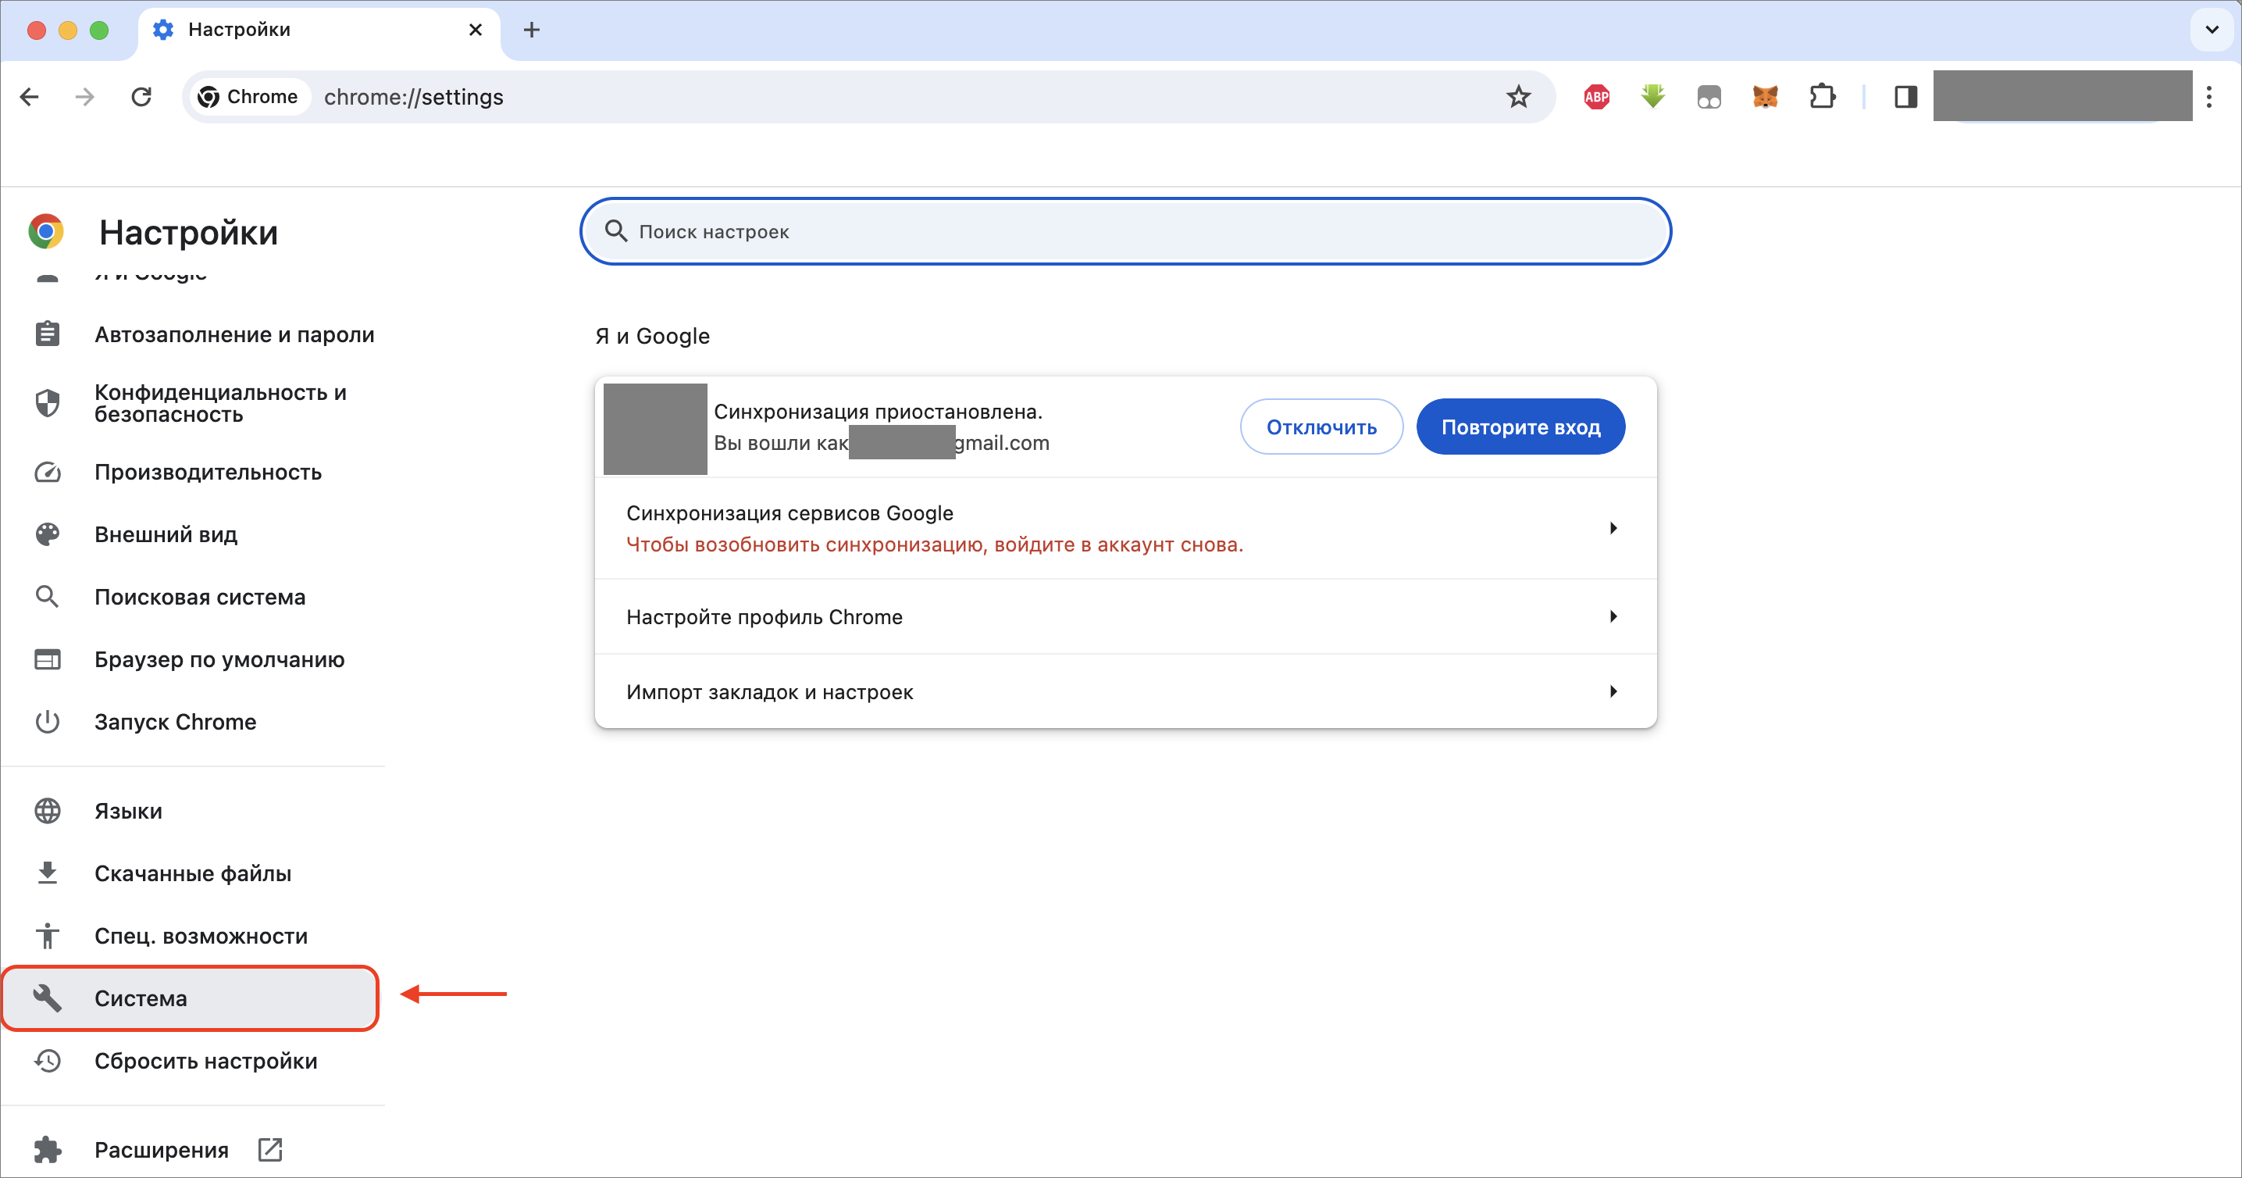Go back with the browser back arrow
Viewport: 2242px width, 1178px height.
(x=30, y=97)
